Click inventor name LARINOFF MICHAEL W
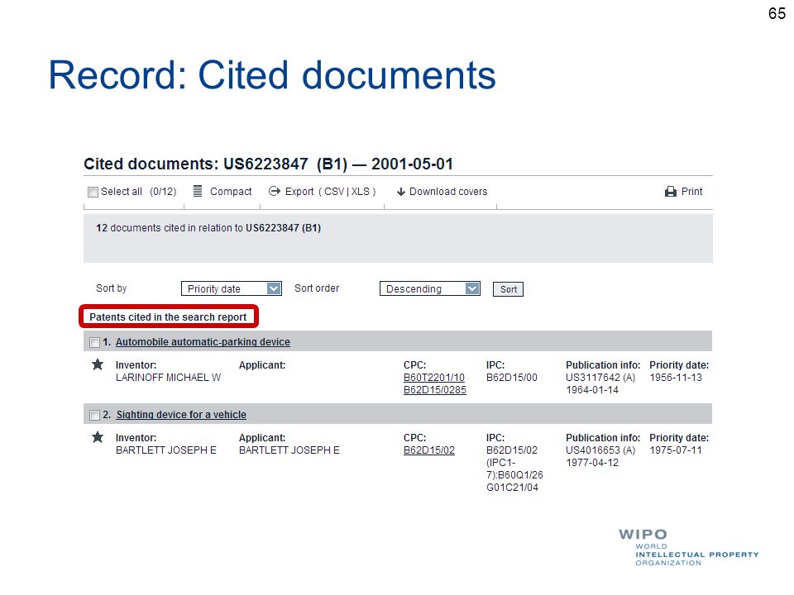Screen dimensions: 794x595 click(x=168, y=378)
